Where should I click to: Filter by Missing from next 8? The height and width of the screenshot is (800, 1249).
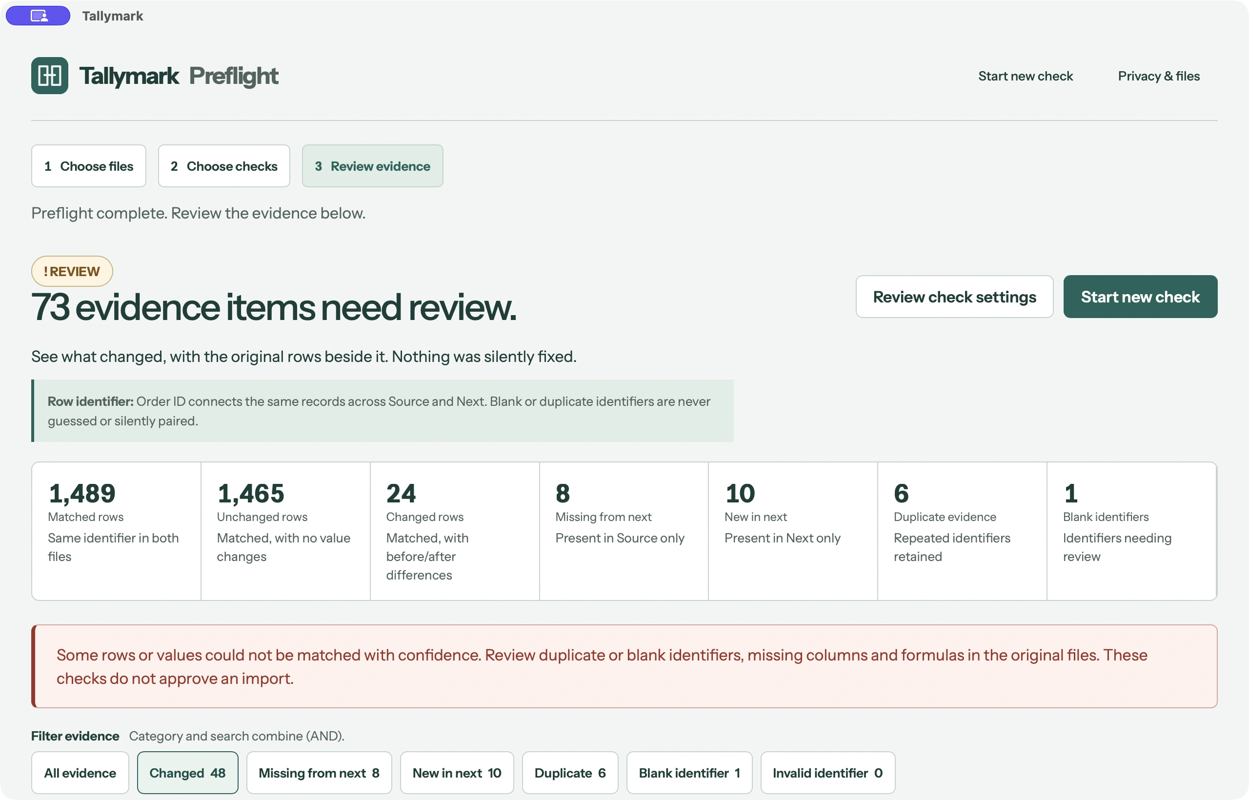(319, 773)
